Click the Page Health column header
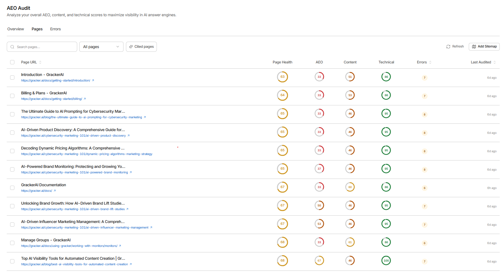 click(x=282, y=62)
